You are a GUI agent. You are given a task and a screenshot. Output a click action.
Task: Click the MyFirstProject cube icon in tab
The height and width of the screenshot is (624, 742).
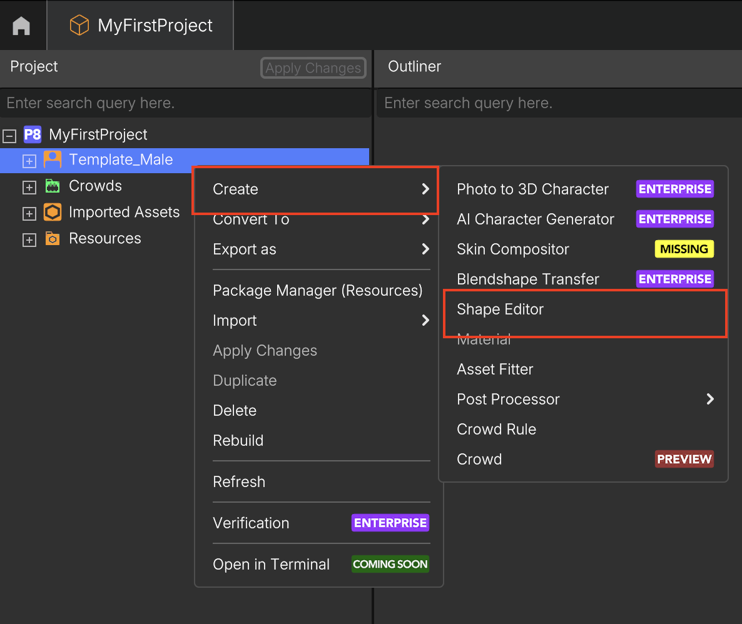coord(79,25)
